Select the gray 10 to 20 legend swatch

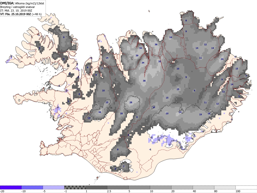[x=161, y=187]
